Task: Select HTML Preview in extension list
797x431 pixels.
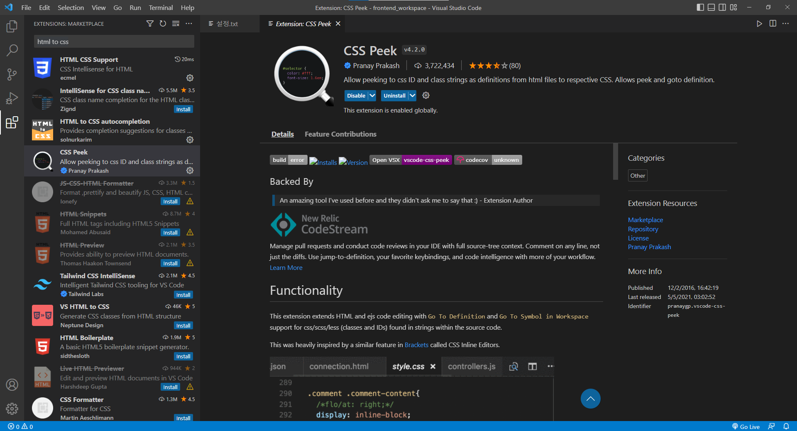Action: tap(112, 254)
